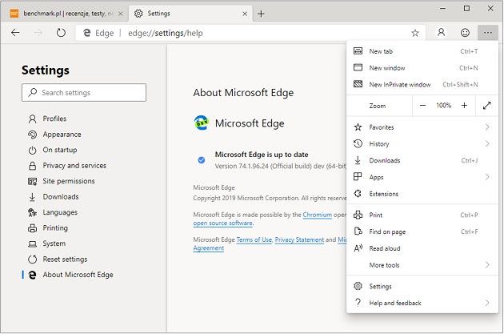Open Site permissions section
The image size is (504, 334).
pos(69,181)
